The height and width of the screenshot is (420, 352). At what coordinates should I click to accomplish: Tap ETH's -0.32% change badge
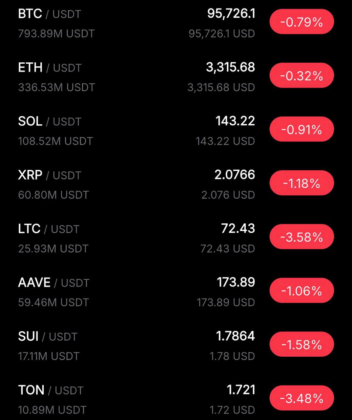[x=301, y=76]
